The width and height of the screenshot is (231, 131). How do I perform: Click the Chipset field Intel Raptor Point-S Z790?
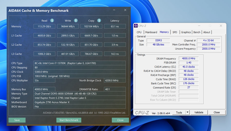[x=80, y=98]
